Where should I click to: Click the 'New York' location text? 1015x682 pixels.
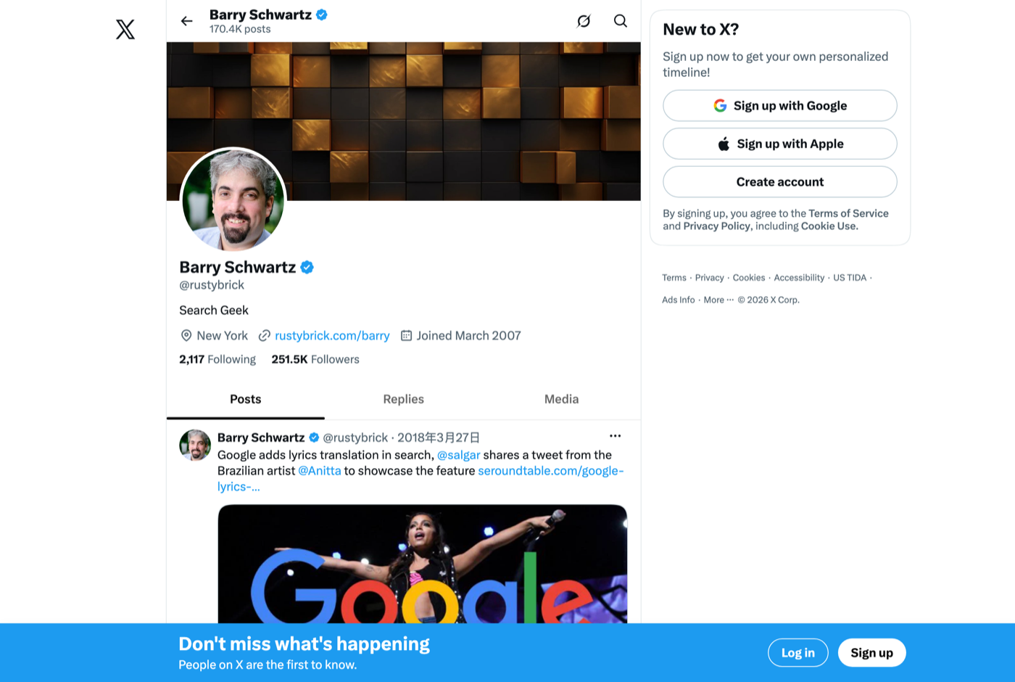(223, 335)
